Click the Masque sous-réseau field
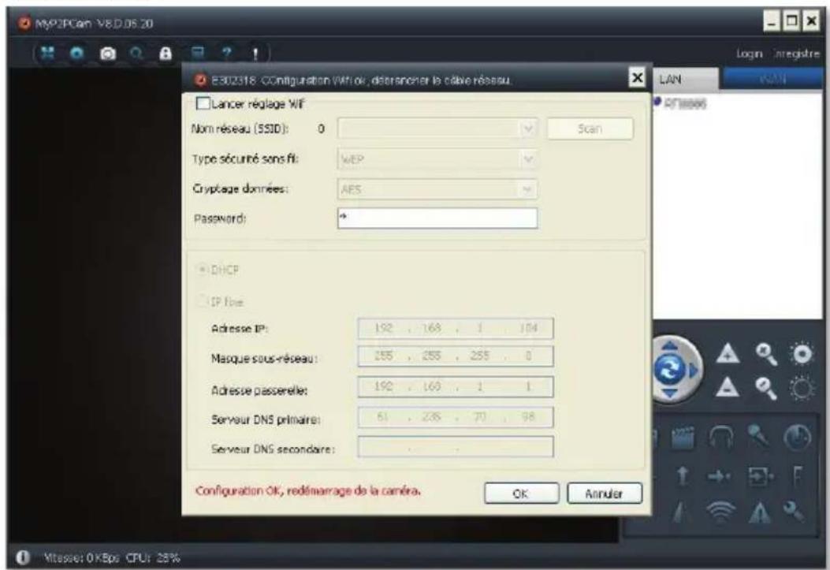The image size is (830, 570). pyautogui.click(x=456, y=356)
